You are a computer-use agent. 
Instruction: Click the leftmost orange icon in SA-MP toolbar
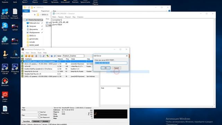point(26,56)
